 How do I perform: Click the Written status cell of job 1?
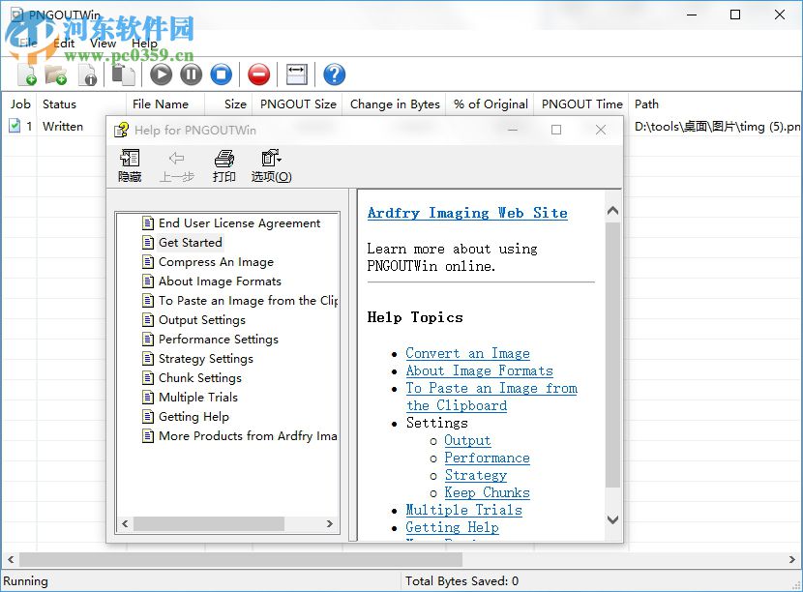point(63,126)
